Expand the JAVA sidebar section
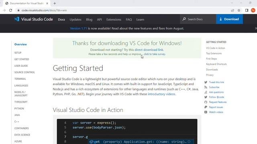The image size is (257, 144). pyautogui.click(x=17, y=115)
